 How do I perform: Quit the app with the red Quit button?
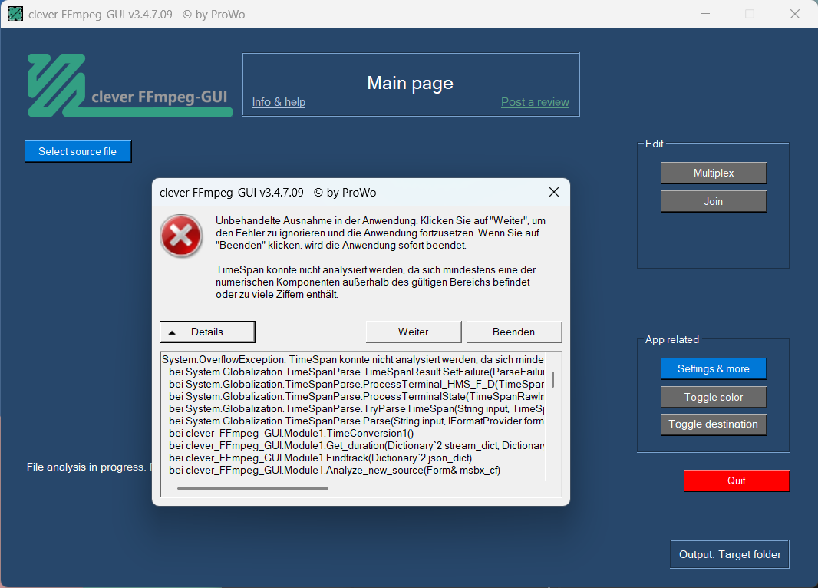coord(736,481)
